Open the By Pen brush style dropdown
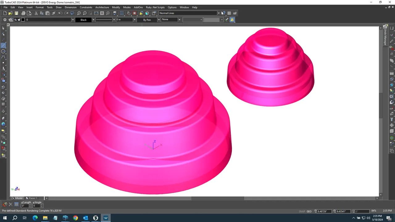This screenshot has height=222, width=395. click(x=159, y=19)
